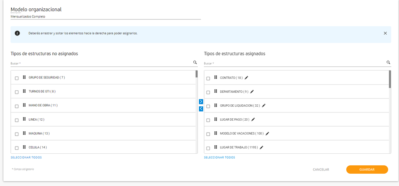Tick the MANO DE OBRA checkbox
The height and width of the screenshot is (186, 399).
(17, 106)
